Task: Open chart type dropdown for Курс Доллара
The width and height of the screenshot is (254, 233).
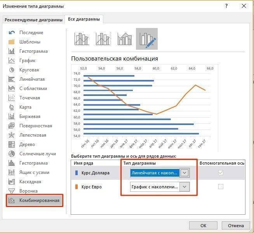Action: [184, 173]
